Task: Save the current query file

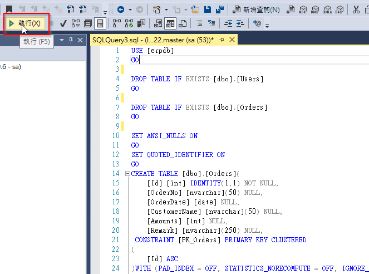Action: (x=208, y=9)
